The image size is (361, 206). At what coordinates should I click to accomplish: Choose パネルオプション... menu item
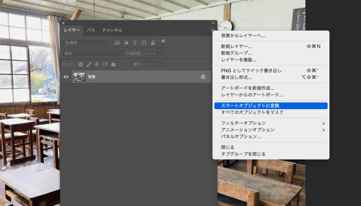(x=271, y=136)
